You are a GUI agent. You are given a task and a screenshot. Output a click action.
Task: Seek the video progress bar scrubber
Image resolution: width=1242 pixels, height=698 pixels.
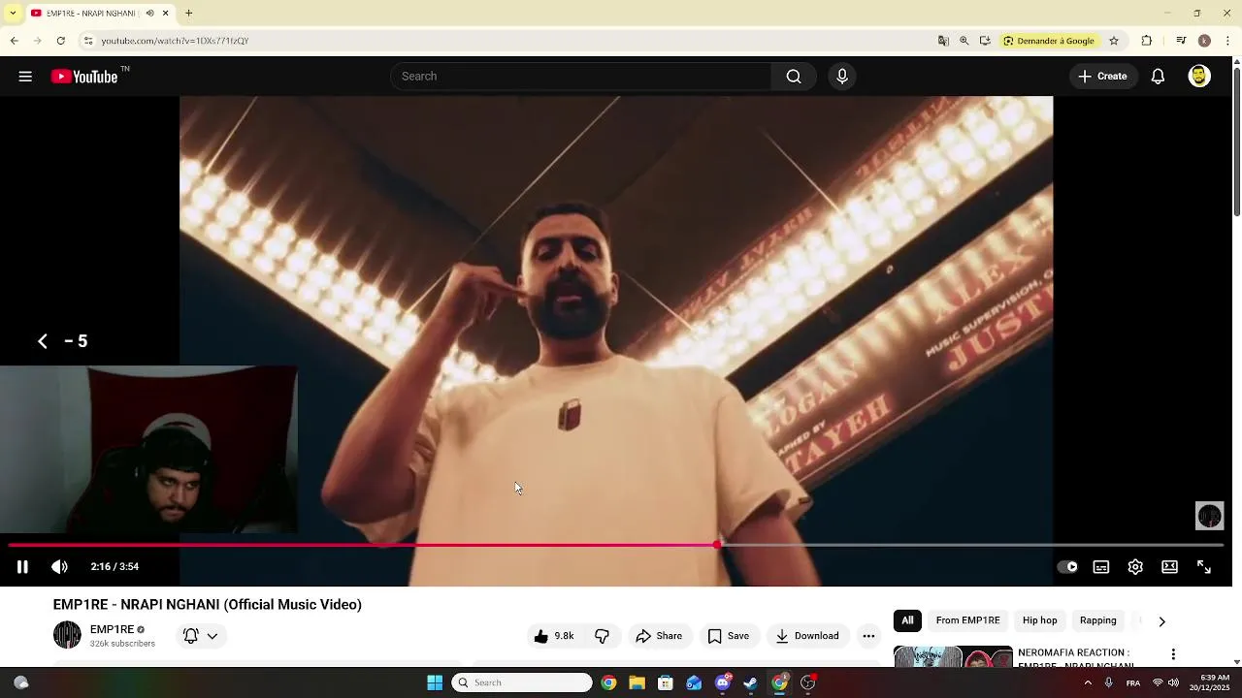pos(717,546)
